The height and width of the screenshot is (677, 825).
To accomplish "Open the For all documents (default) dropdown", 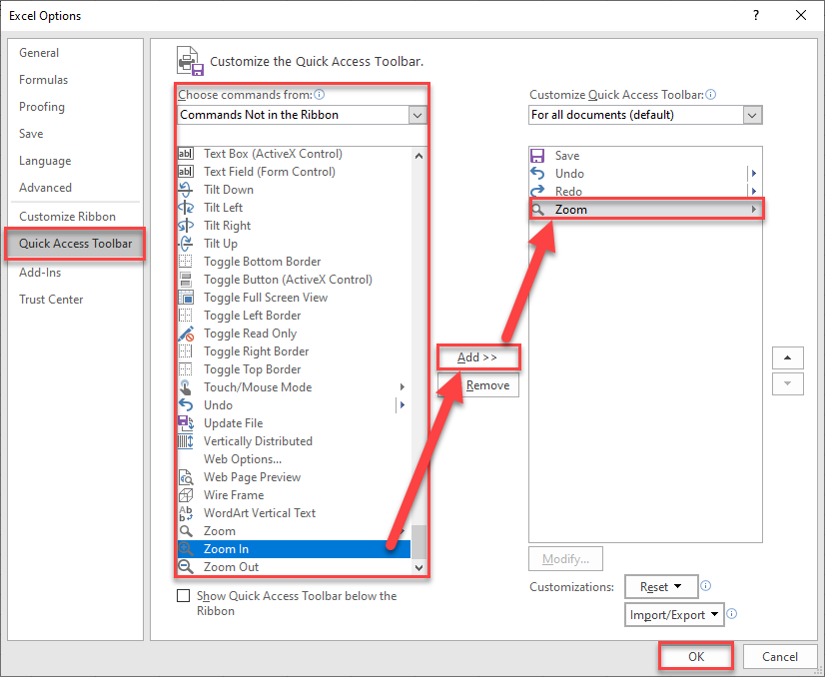I will (x=752, y=115).
